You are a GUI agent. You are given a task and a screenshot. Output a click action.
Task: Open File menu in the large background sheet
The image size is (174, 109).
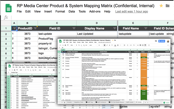pyautogui.click(x=19, y=12)
